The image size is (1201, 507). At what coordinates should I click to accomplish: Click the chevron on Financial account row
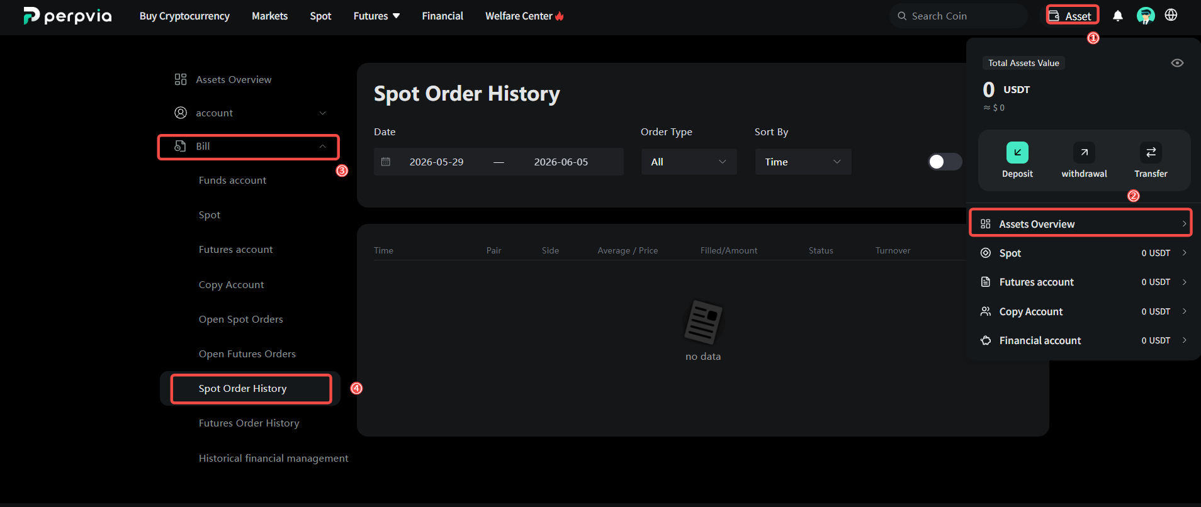pyautogui.click(x=1185, y=340)
